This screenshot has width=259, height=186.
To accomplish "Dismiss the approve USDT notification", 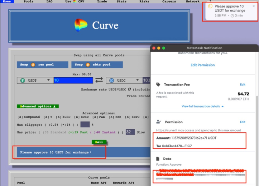I will click(x=254, y=6).
